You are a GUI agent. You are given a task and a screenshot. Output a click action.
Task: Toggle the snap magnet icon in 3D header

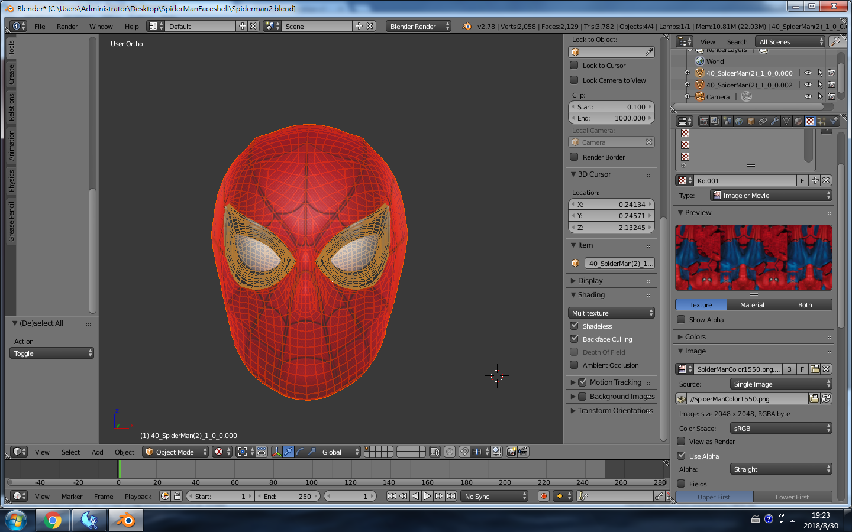464,452
